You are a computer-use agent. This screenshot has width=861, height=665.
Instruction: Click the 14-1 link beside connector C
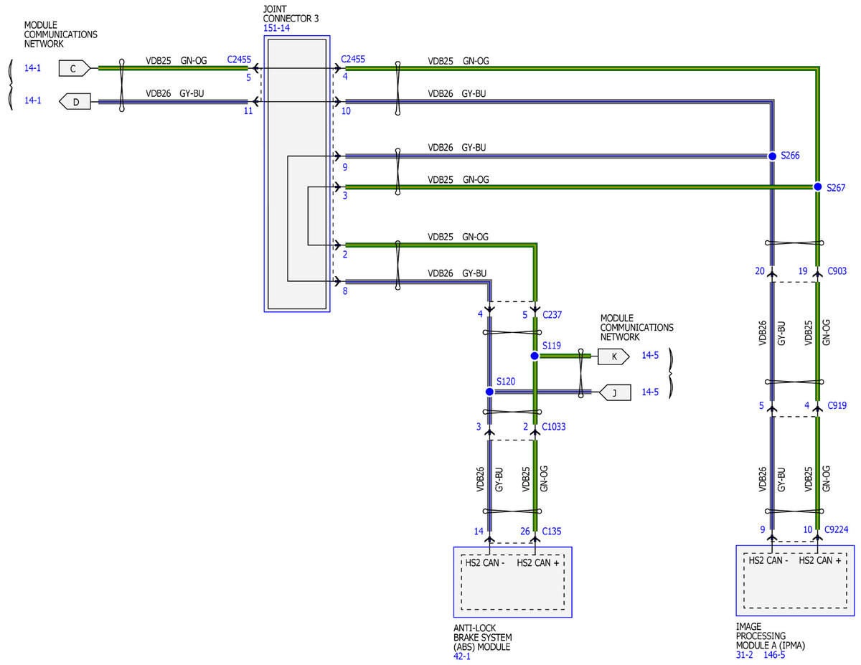pos(33,69)
